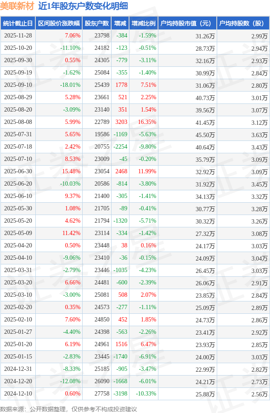
Task: Click the 19586 shareholder count cell
Action: click(x=102, y=135)
